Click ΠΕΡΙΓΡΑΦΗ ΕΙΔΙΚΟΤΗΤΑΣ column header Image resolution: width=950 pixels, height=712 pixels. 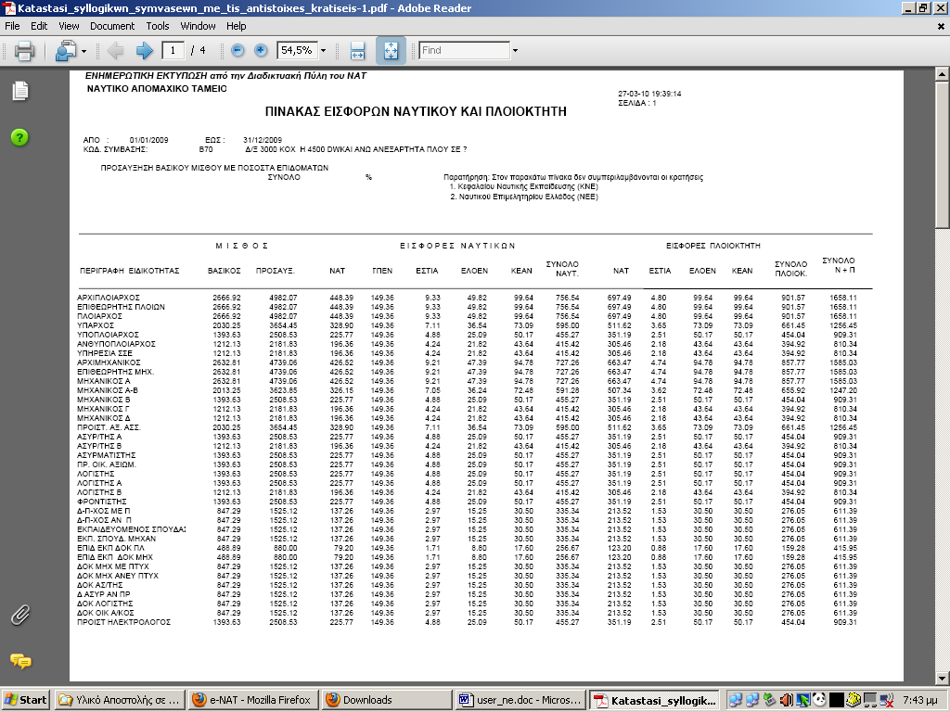(x=130, y=271)
